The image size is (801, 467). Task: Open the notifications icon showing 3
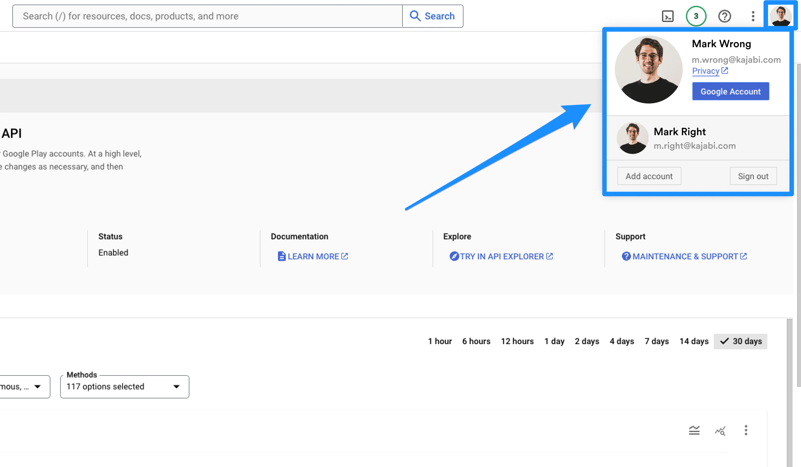pyautogui.click(x=696, y=16)
